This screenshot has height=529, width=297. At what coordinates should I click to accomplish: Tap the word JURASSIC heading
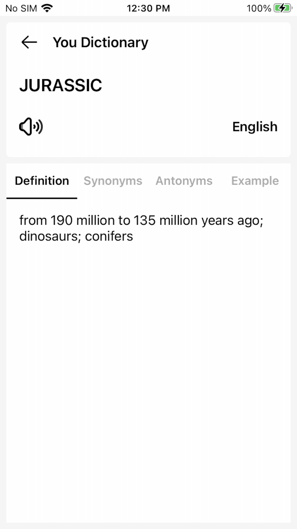point(60,85)
